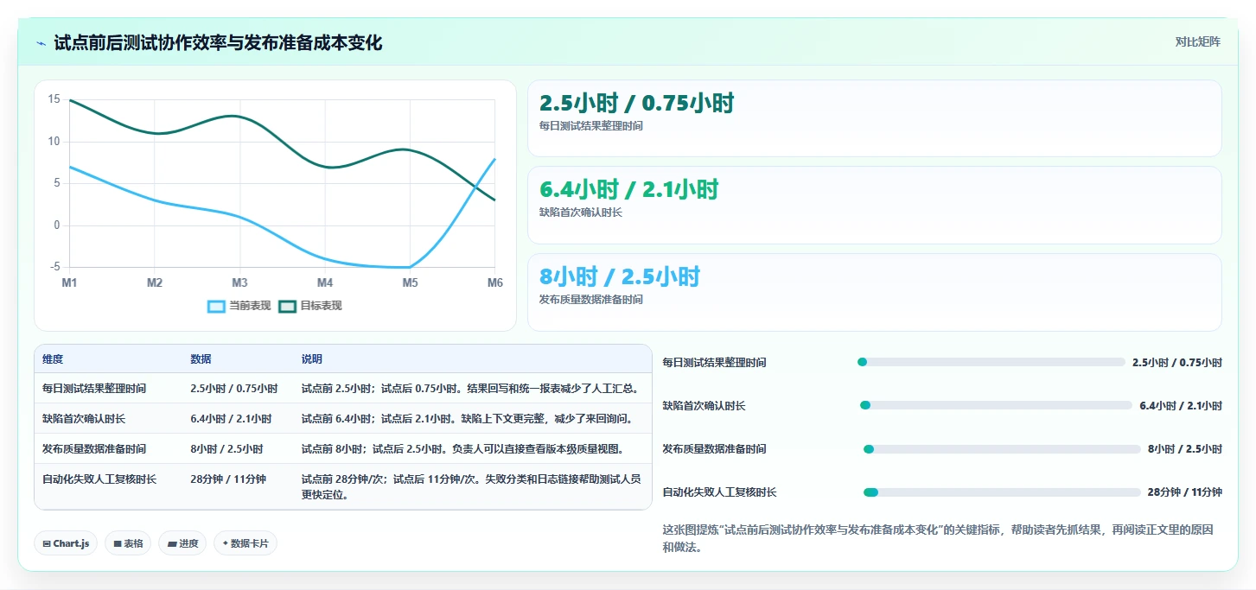Click the Chart.js tag chip
Screen dimensions: 1256x590
(67, 543)
